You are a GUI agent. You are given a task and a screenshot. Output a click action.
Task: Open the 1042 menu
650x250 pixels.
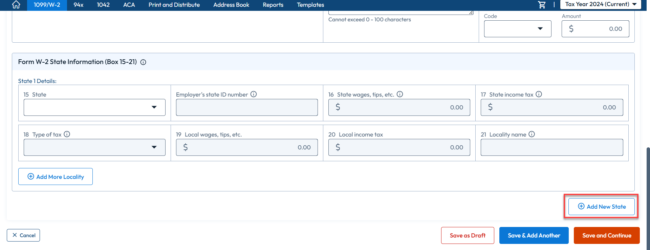[103, 5]
